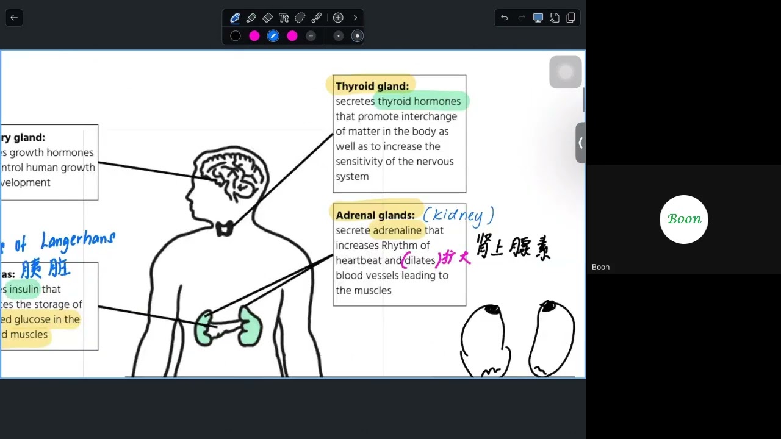The width and height of the screenshot is (781, 439).
Task: Choose the active blue pen color
Action: click(x=273, y=36)
